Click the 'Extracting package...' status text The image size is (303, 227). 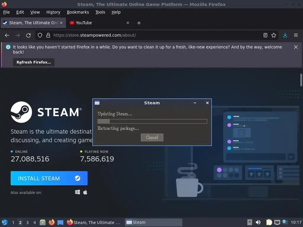[118, 129]
